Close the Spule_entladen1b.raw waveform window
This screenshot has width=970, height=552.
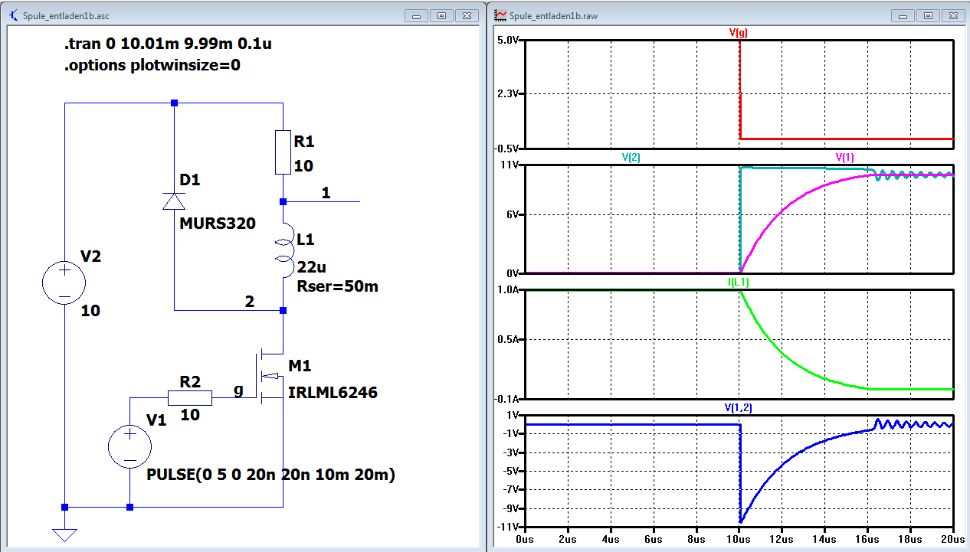[x=952, y=15]
